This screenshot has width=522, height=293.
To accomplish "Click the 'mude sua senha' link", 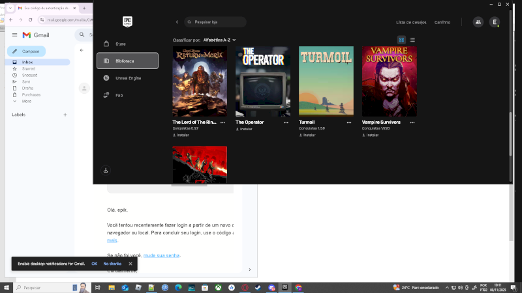I will 161,255.
